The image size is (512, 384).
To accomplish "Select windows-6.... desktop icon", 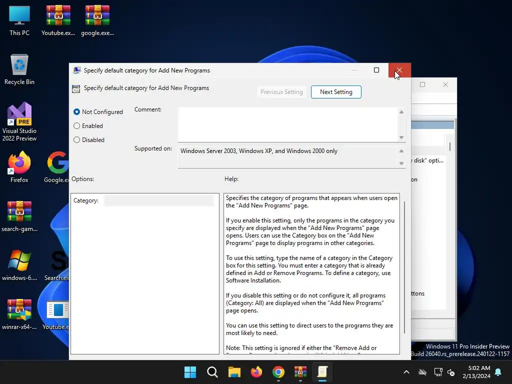I will point(19,265).
